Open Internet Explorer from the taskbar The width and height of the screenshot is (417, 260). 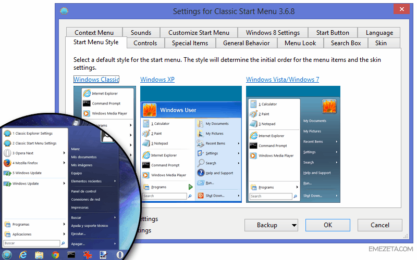(23, 255)
